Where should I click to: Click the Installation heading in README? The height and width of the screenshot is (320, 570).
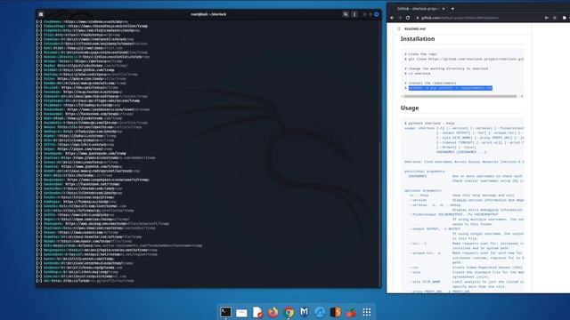418,38
